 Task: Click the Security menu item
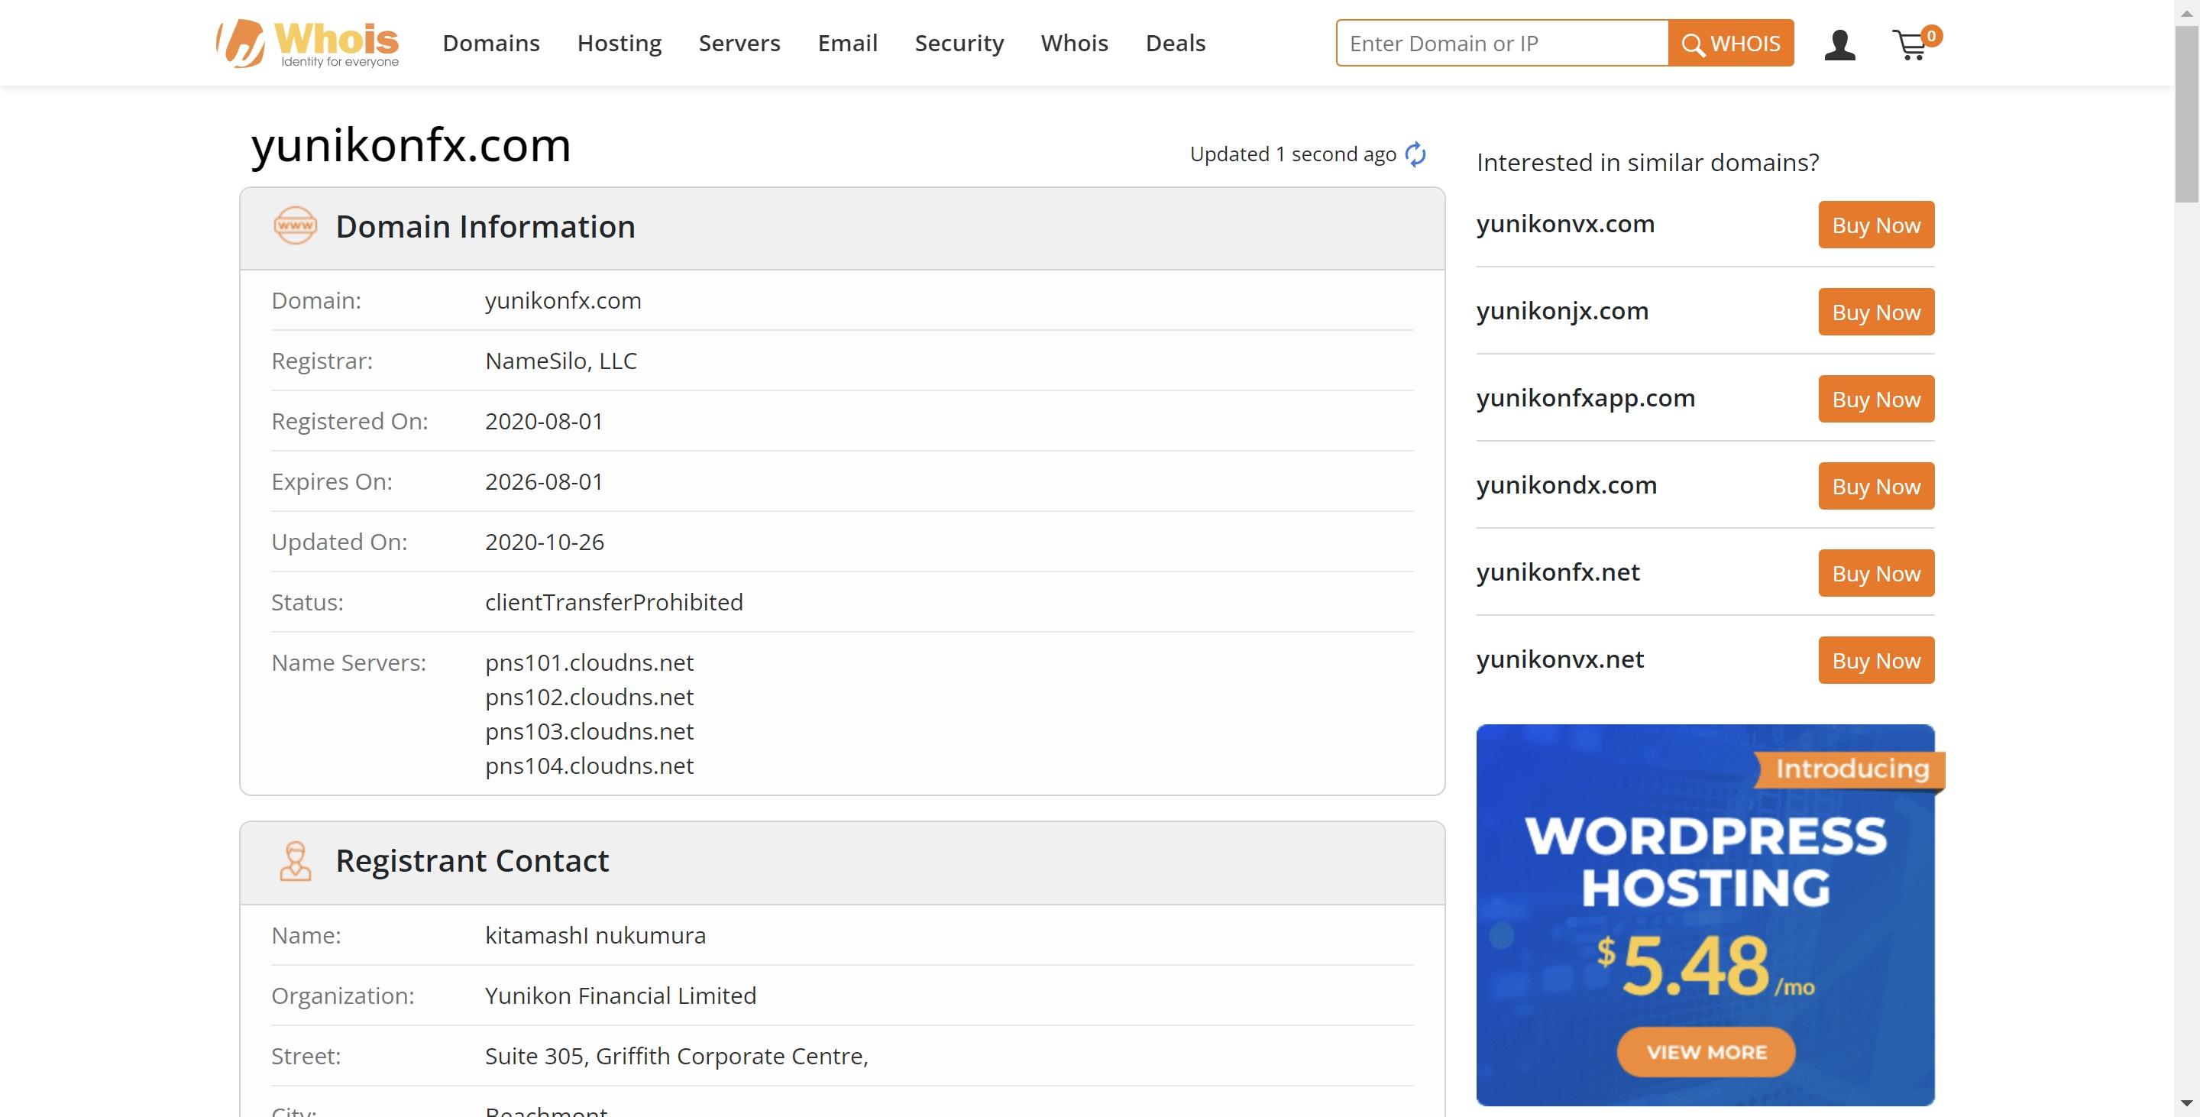[x=959, y=43]
